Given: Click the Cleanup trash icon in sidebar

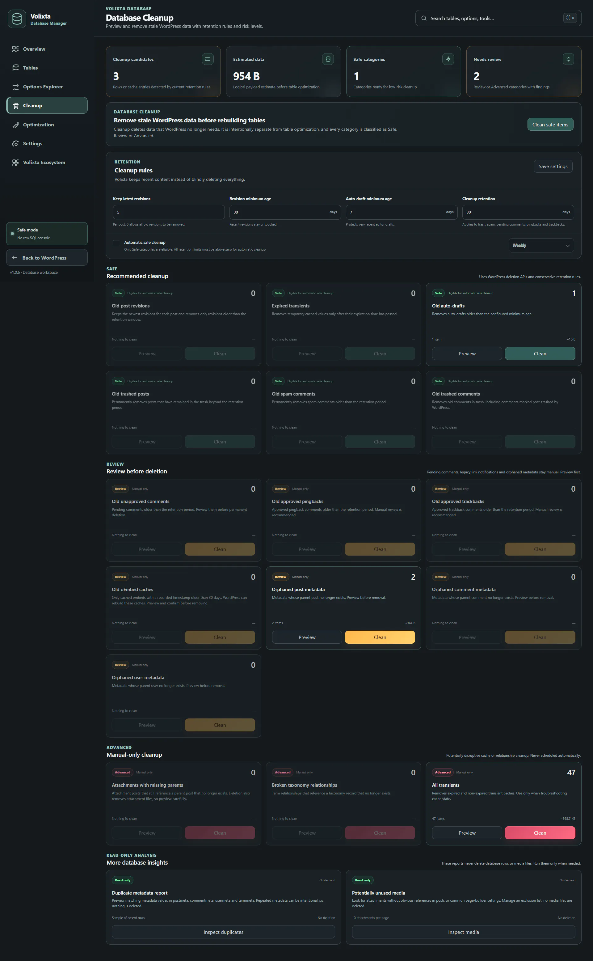Looking at the screenshot, I should pyautogui.click(x=16, y=106).
